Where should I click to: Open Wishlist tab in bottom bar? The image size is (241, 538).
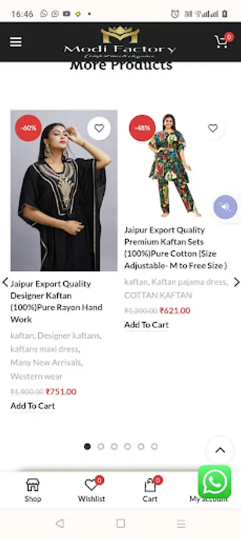coord(91,490)
